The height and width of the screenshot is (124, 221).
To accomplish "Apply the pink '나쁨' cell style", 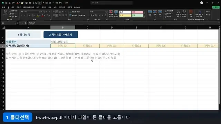I will [137, 12].
